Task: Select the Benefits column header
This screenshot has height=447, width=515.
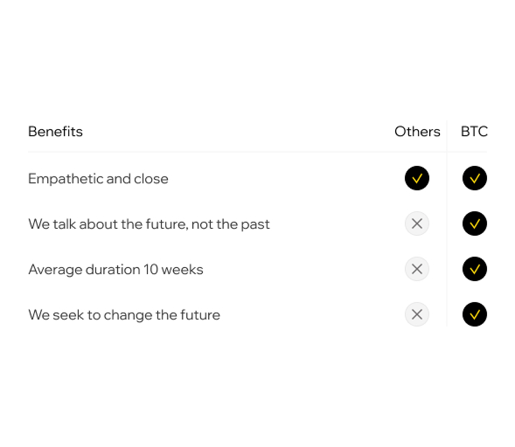Action: point(55,132)
